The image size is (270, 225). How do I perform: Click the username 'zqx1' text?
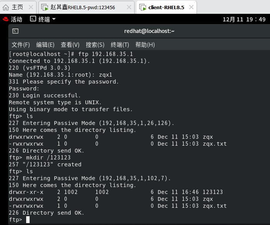tap(105, 75)
